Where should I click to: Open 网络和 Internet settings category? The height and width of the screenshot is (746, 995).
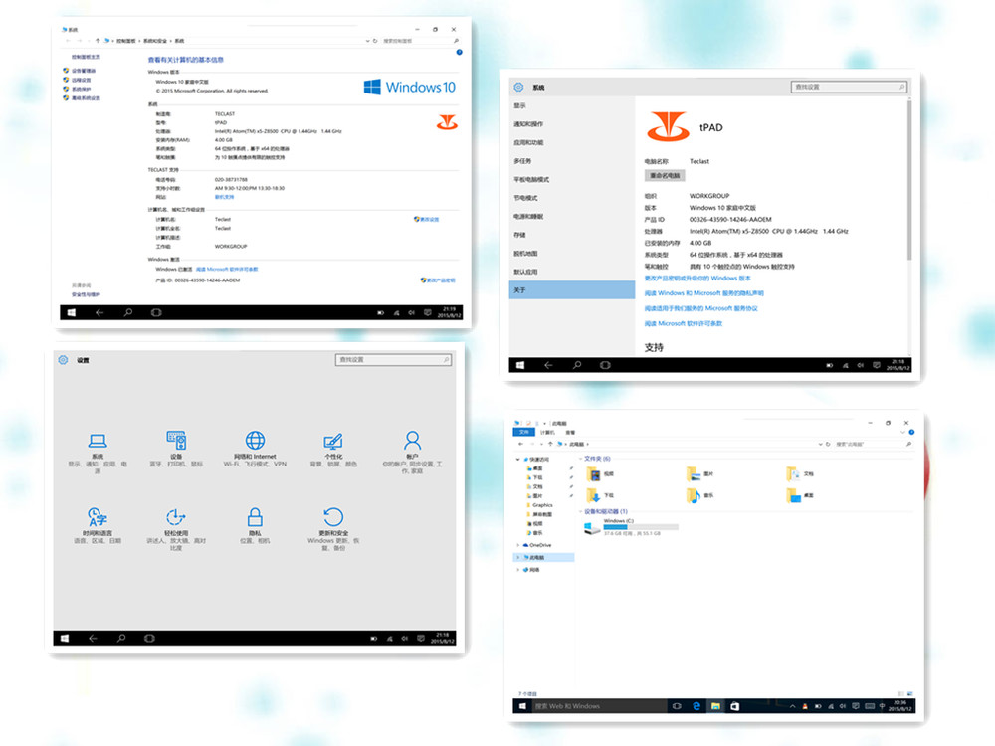click(255, 449)
